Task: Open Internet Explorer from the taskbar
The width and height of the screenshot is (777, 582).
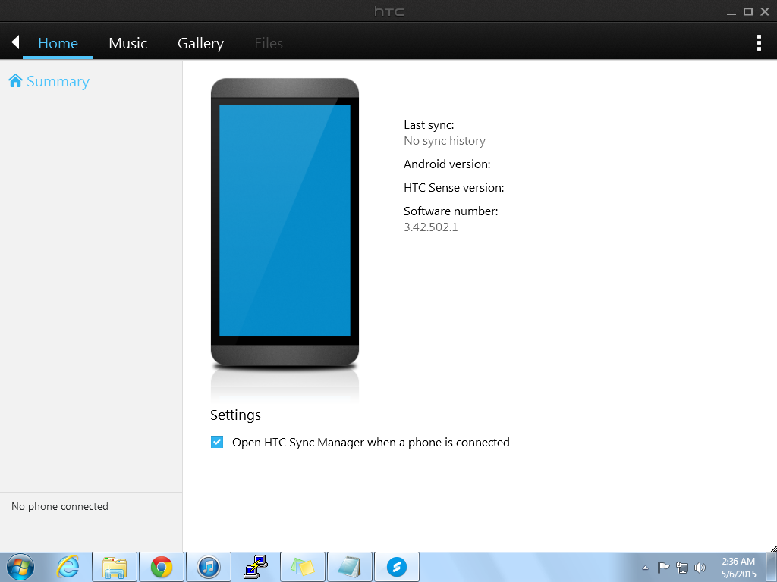Action: click(x=68, y=567)
